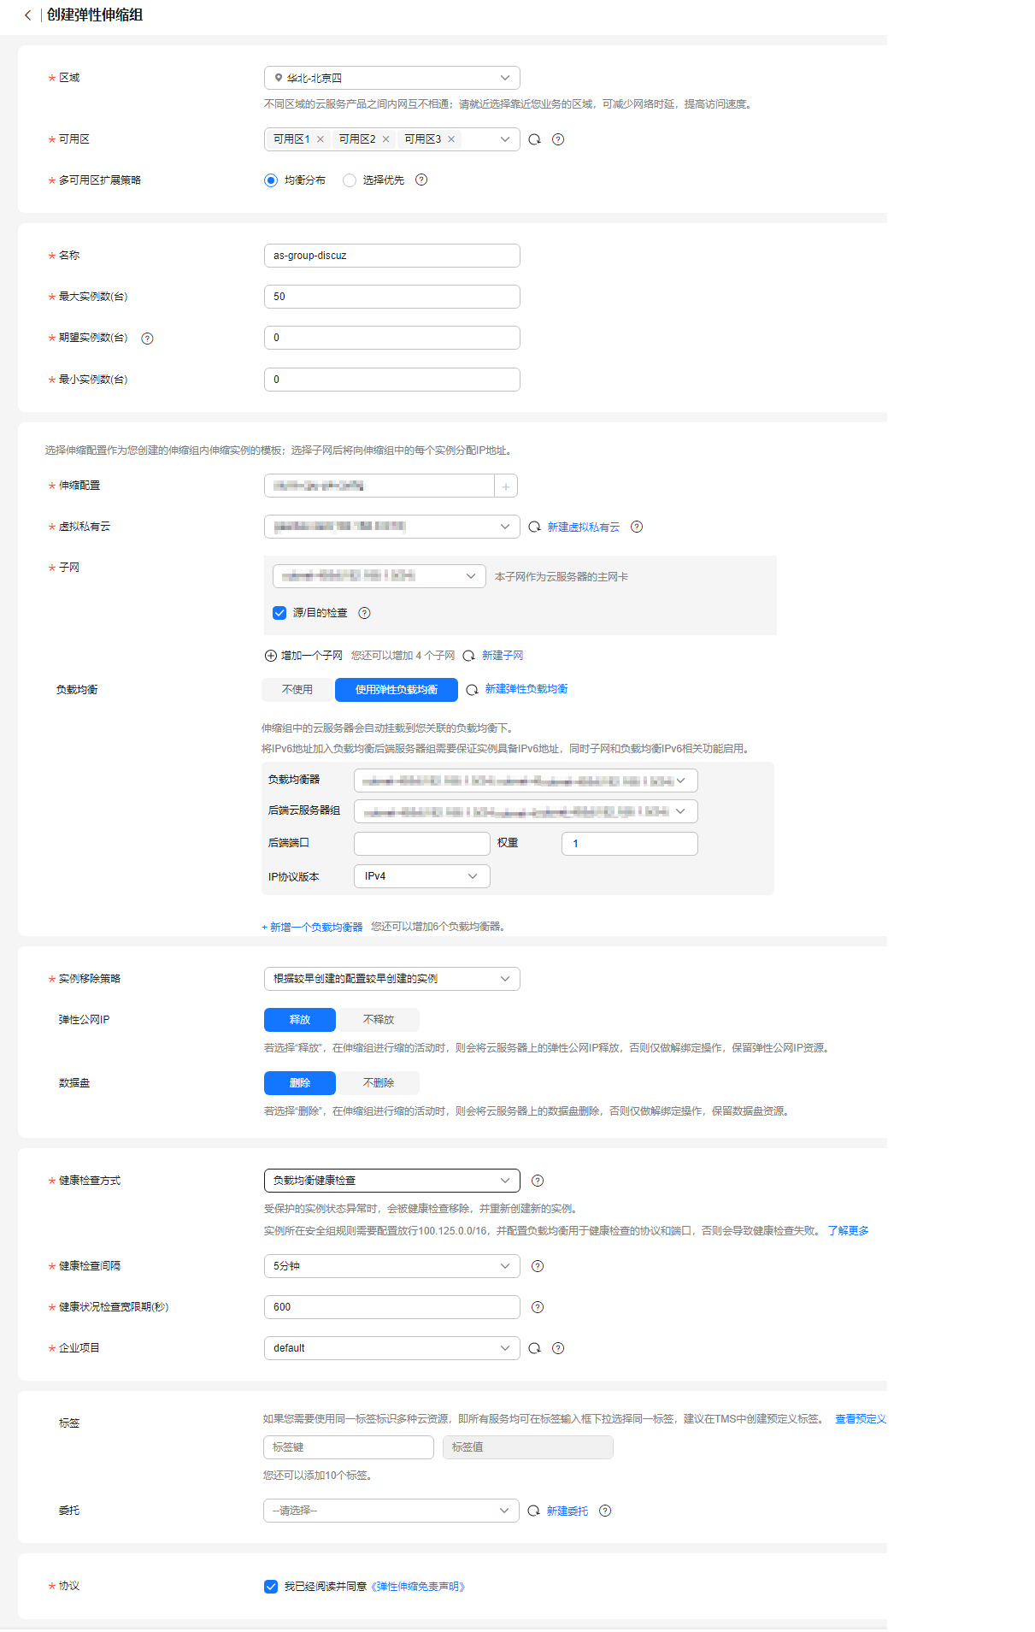Toggle the 弹性伸缩免责声明 agreement checkbox

pos(271,1587)
